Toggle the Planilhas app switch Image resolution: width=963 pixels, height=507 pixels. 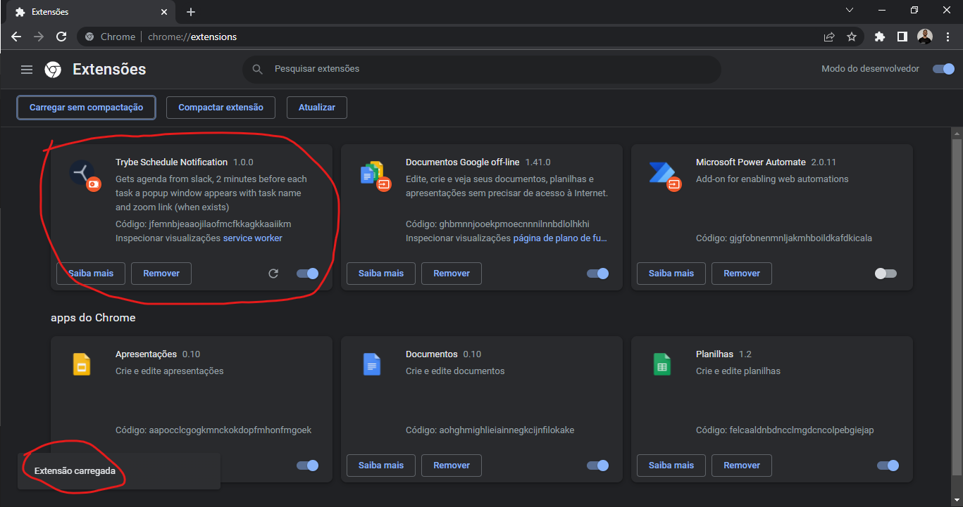pyautogui.click(x=888, y=466)
